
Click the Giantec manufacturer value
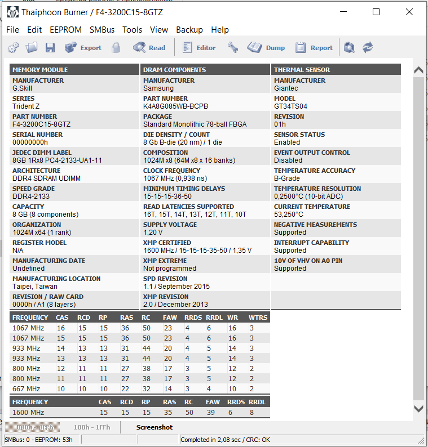coord(286,88)
